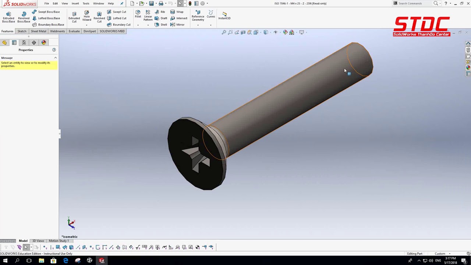Image resolution: width=471 pixels, height=265 pixels.
Task: Create a new document
Action: (x=132, y=3)
